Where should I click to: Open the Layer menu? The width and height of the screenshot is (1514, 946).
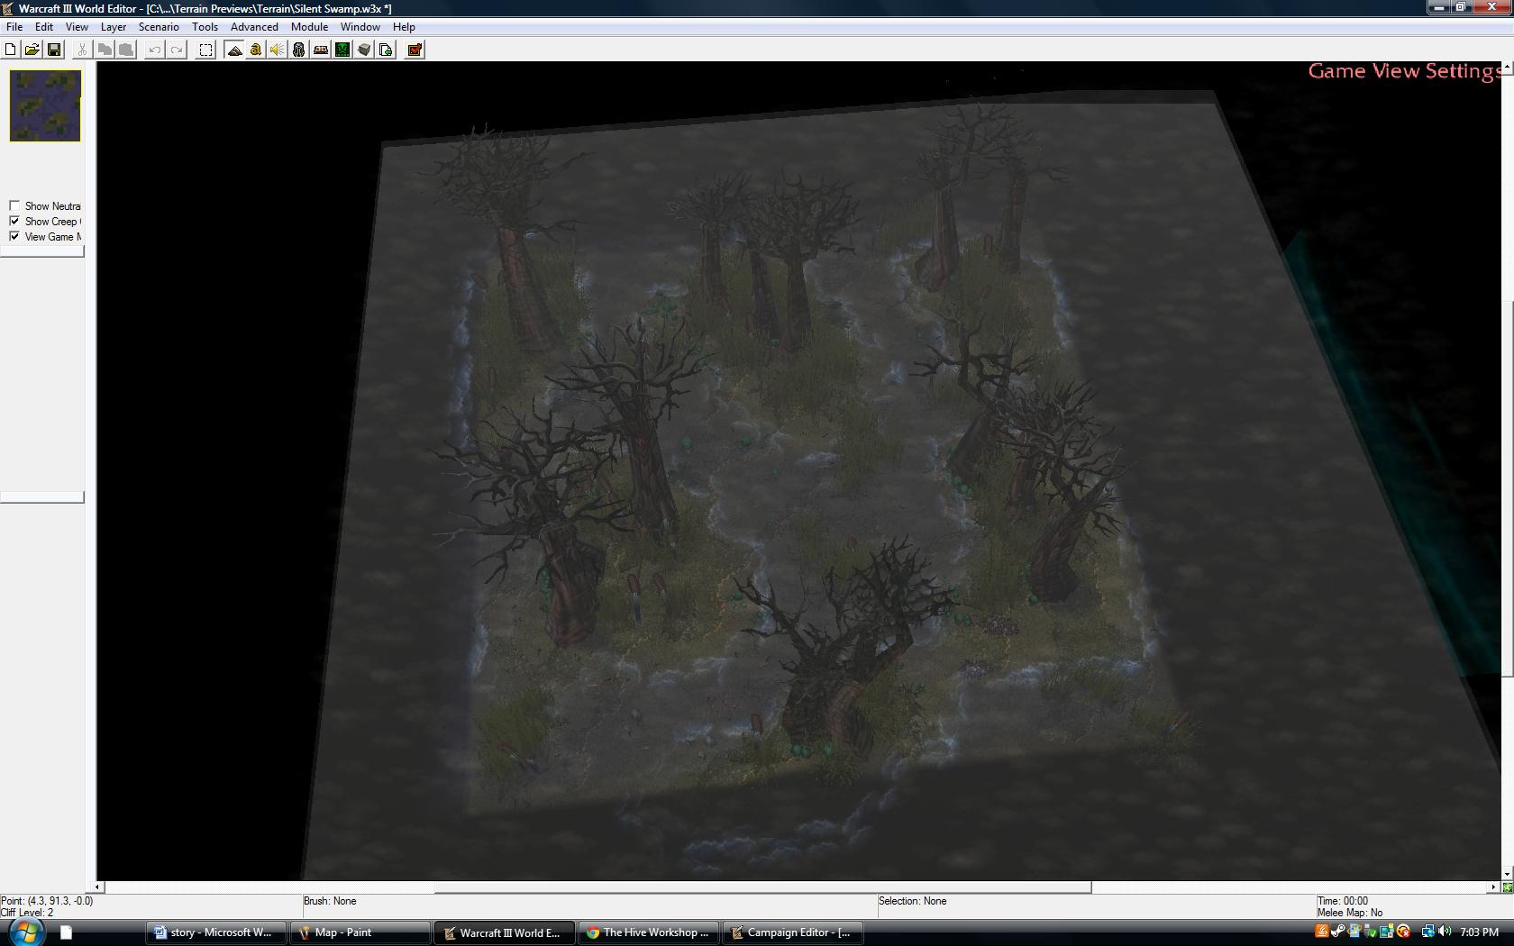[x=114, y=27]
